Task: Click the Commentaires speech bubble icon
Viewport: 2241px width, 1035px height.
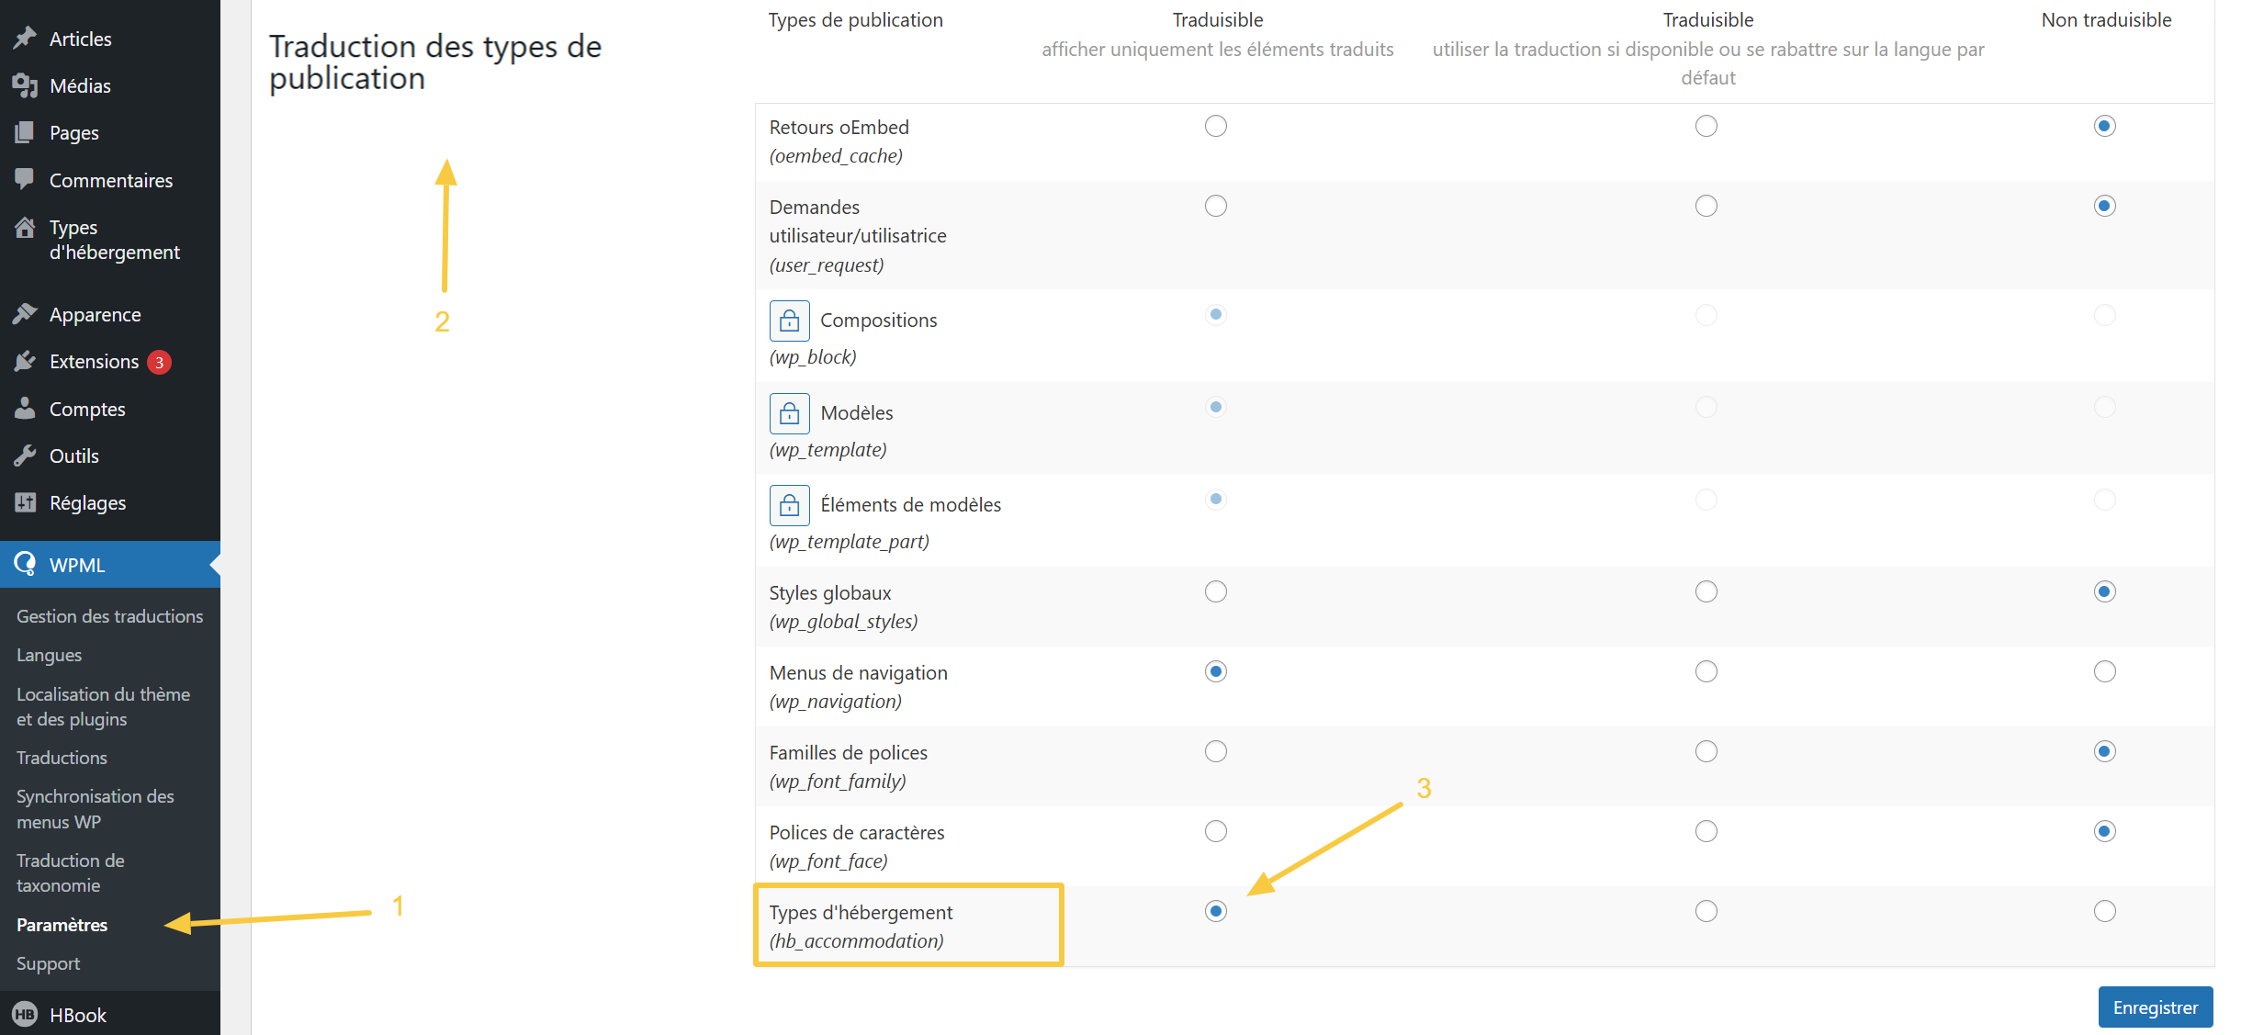Action: (25, 179)
